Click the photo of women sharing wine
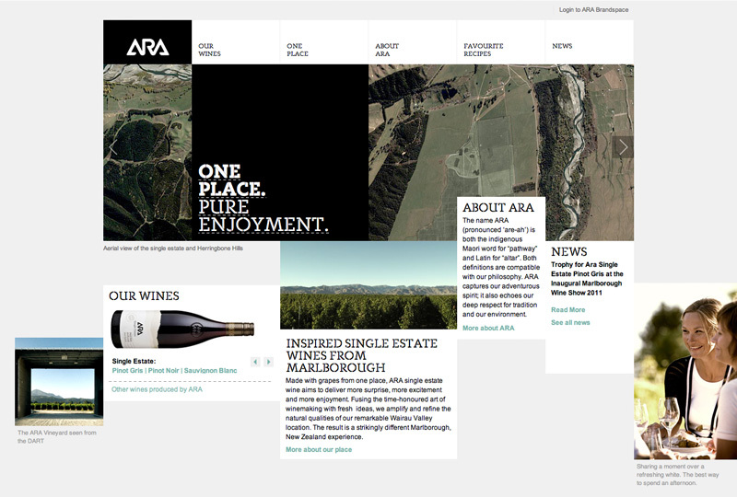This screenshot has height=497, width=737. [x=685, y=371]
